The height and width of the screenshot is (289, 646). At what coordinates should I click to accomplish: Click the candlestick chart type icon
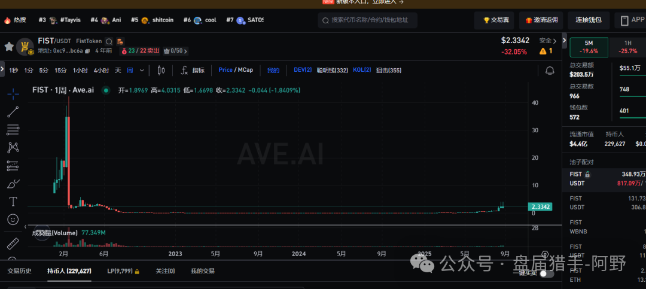click(x=160, y=70)
